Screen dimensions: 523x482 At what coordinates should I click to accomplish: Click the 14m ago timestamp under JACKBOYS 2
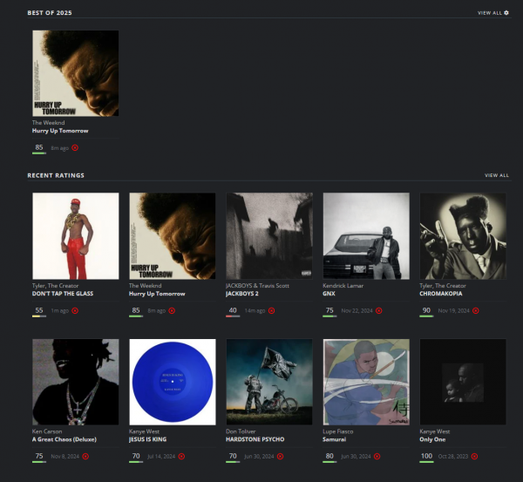point(255,311)
